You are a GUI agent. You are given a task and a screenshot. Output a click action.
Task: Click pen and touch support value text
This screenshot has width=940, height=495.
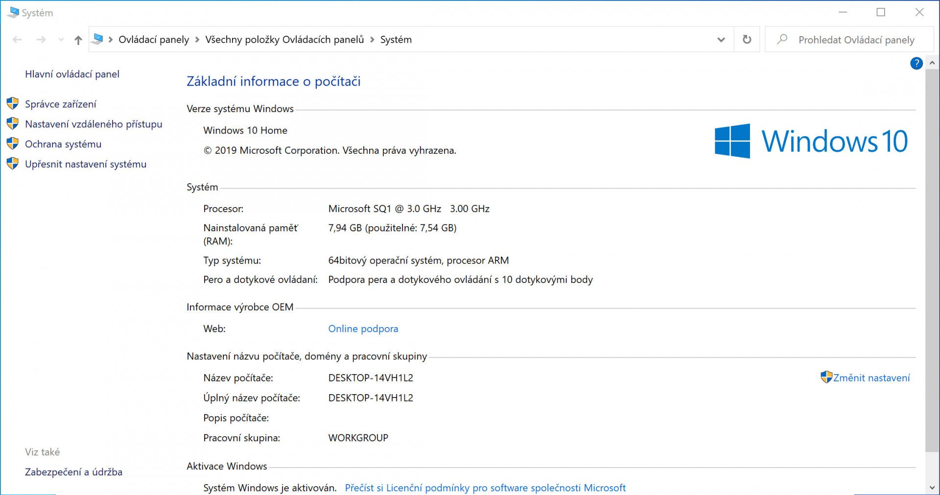coord(460,280)
